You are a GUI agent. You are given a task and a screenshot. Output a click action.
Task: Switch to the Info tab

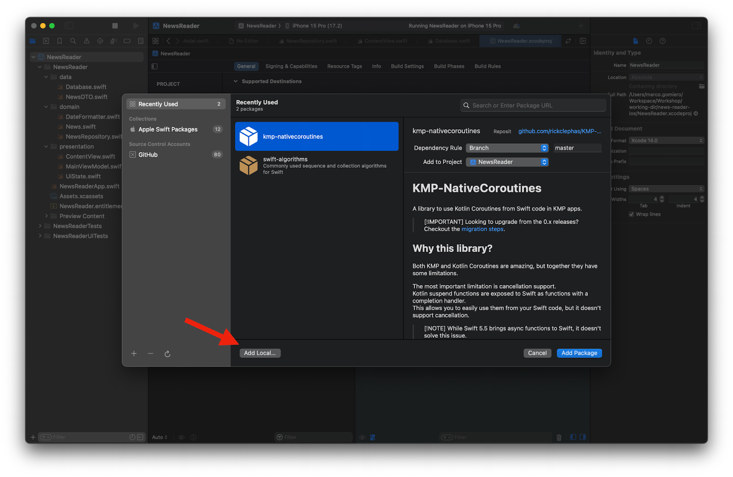click(x=377, y=66)
